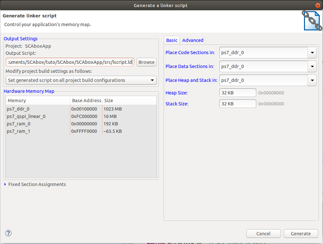Select the Basic tab
Screen dimensions: 323x244
coord(172,40)
